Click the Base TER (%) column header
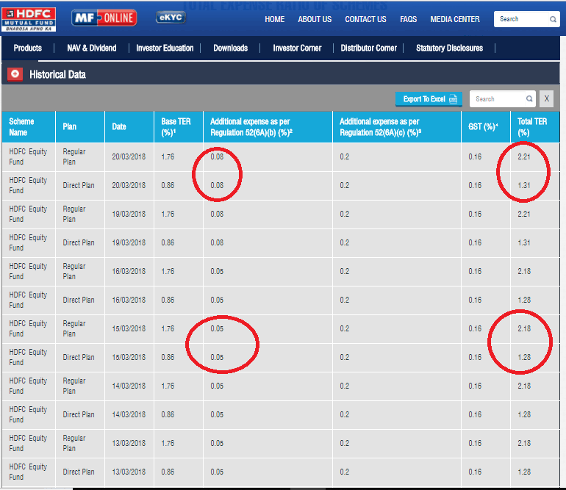566x490 pixels. pyautogui.click(x=179, y=126)
